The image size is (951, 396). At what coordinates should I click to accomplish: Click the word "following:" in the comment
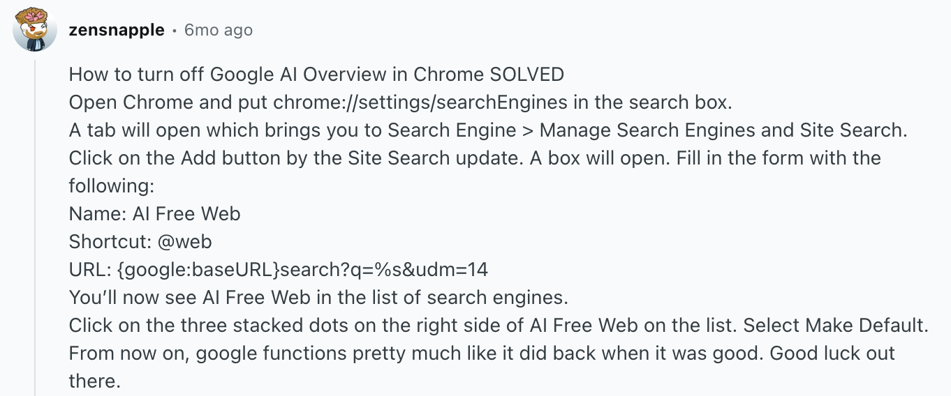click(111, 185)
